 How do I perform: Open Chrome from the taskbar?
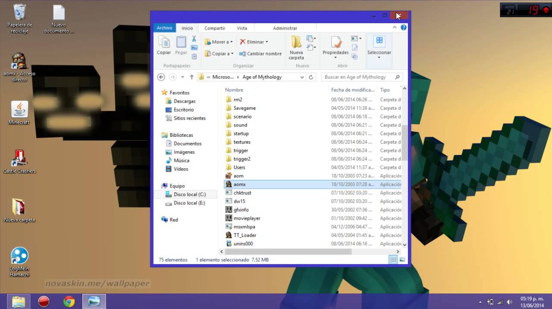(x=69, y=302)
